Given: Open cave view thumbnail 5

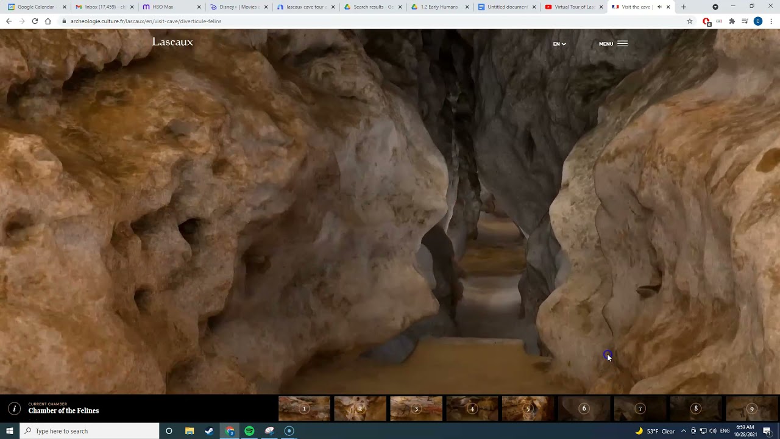Looking at the screenshot, I should point(528,409).
